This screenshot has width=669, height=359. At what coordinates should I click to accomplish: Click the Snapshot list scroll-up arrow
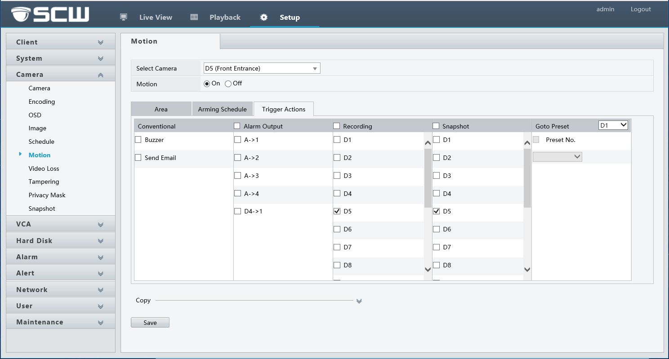[x=527, y=143]
